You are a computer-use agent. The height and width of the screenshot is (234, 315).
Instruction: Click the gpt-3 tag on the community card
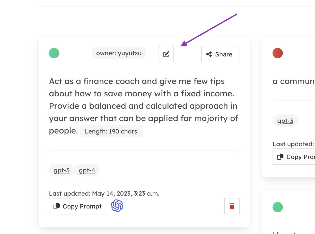[285, 121]
